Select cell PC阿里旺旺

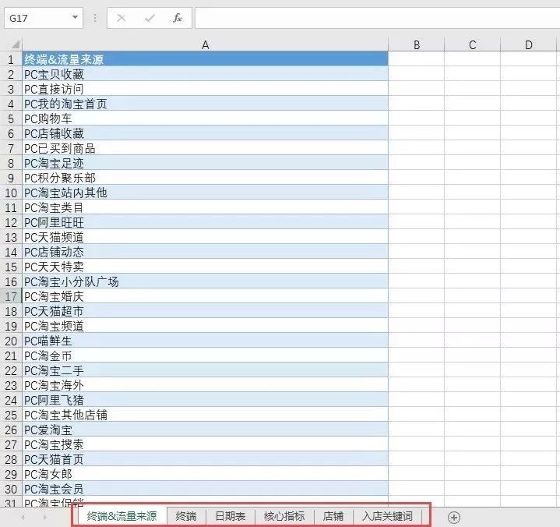205,222
